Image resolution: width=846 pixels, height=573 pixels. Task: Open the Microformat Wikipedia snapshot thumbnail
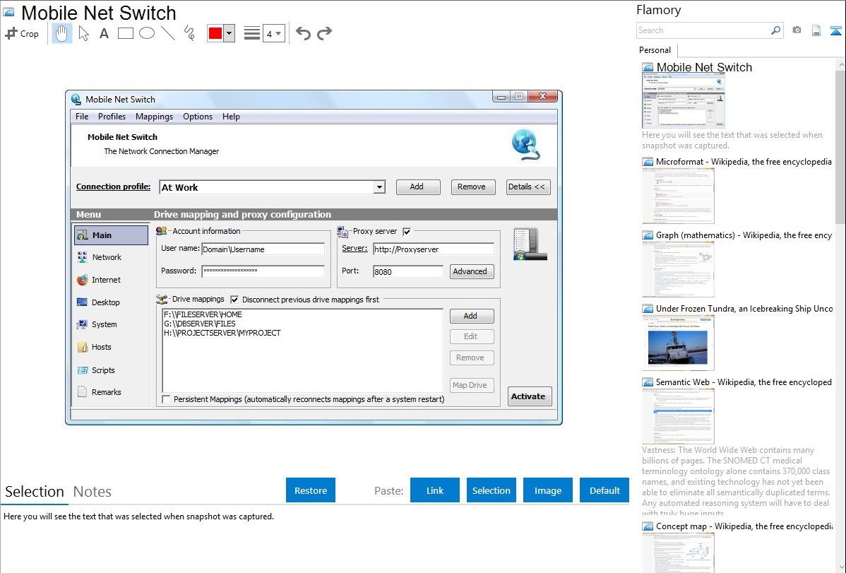[x=678, y=196]
